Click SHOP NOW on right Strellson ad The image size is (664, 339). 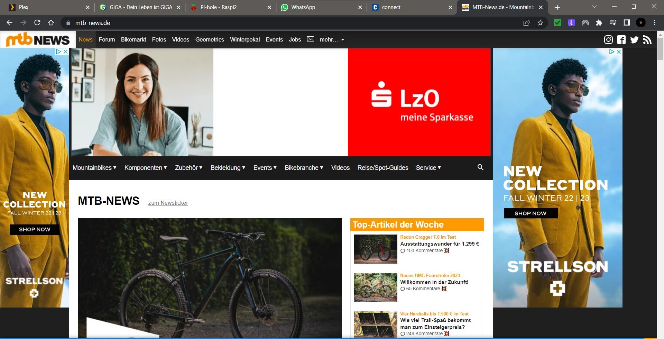(531, 213)
